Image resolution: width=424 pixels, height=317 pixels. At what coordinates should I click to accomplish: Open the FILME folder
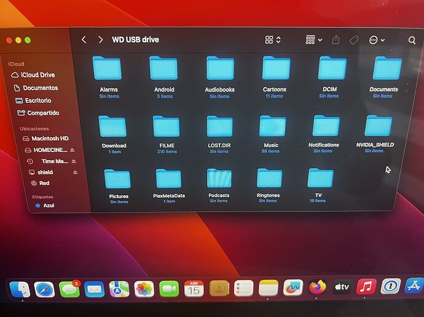[x=166, y=126]
